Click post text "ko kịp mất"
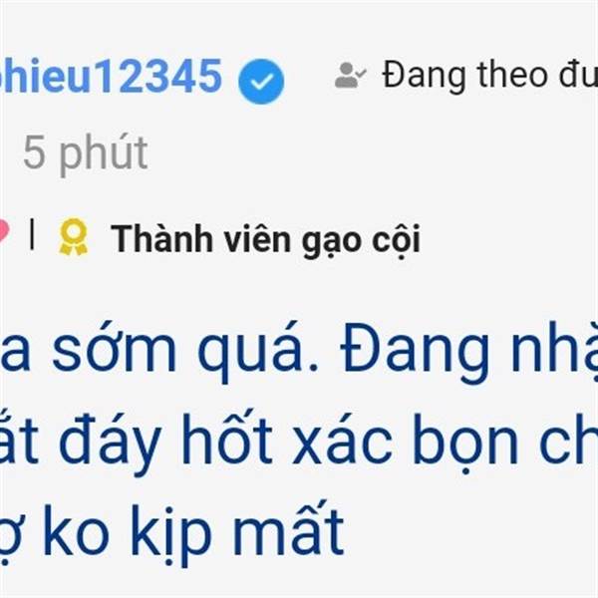 194,535
